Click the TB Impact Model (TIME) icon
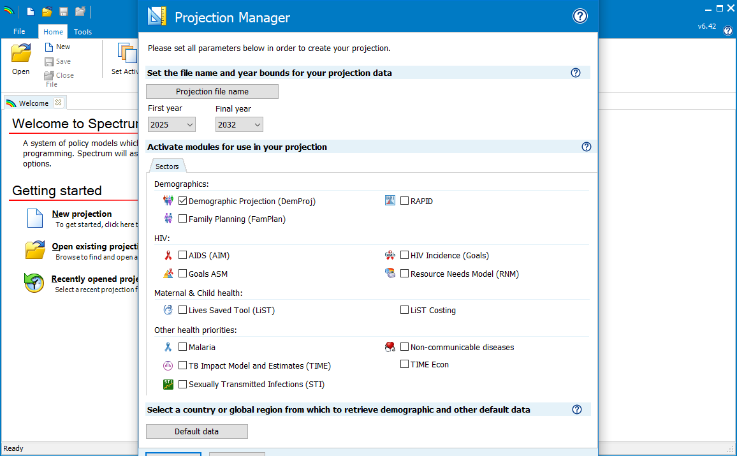 (168, 365)
